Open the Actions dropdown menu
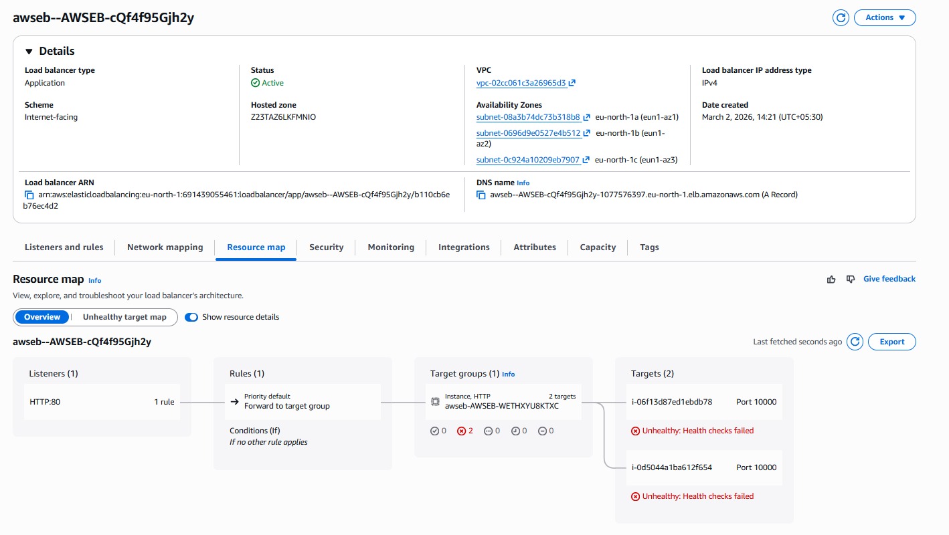The width and height of the screenshot is (949, 535). coord(885,18)
